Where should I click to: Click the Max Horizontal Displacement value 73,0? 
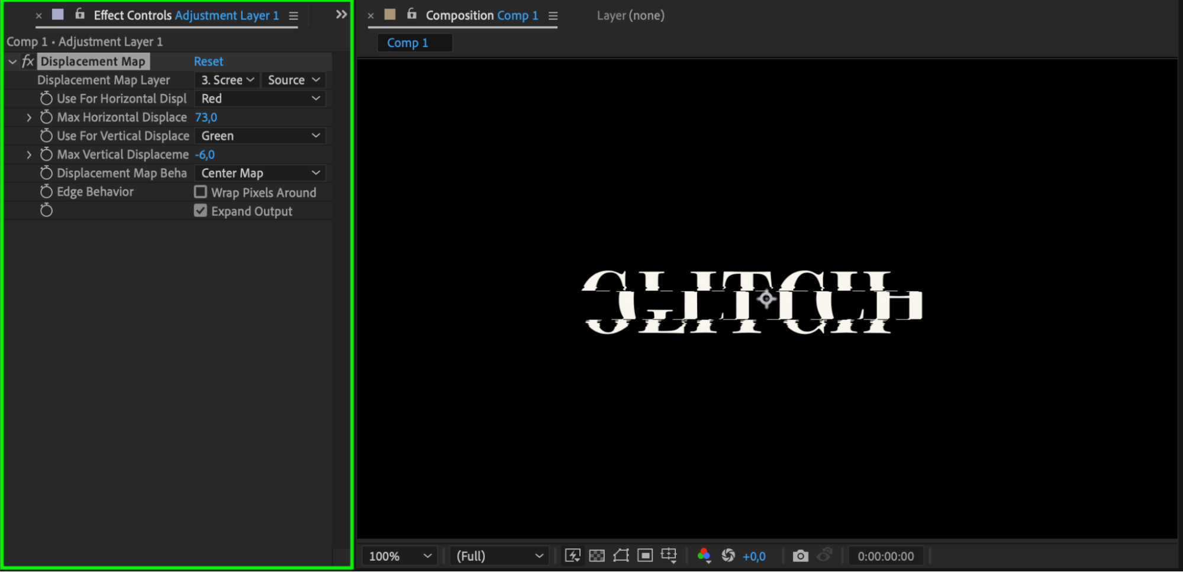206,117
